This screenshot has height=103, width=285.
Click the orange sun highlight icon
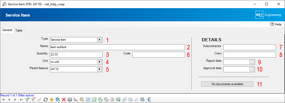tap(52, 99)
